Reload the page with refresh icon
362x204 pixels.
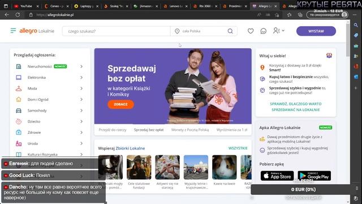18,15
